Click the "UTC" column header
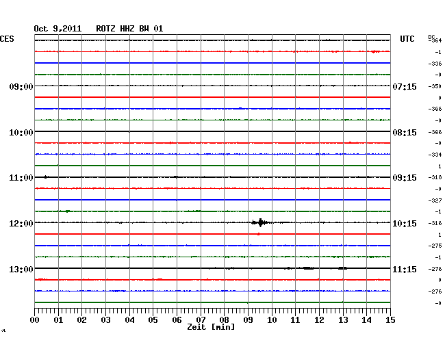The width and height of the screenshot is (445, 338). click(407, 39)
